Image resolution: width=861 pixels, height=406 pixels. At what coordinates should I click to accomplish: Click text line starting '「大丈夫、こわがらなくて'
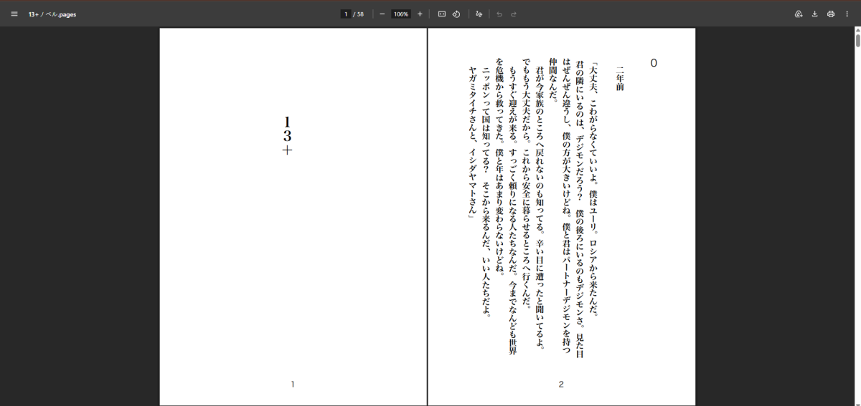593,189
